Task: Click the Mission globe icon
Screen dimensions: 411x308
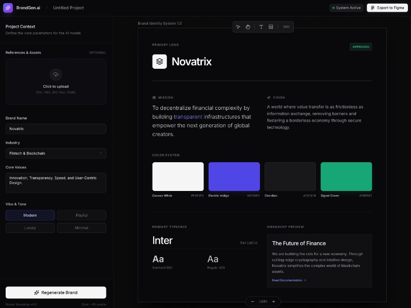Action: coord(154,97)
